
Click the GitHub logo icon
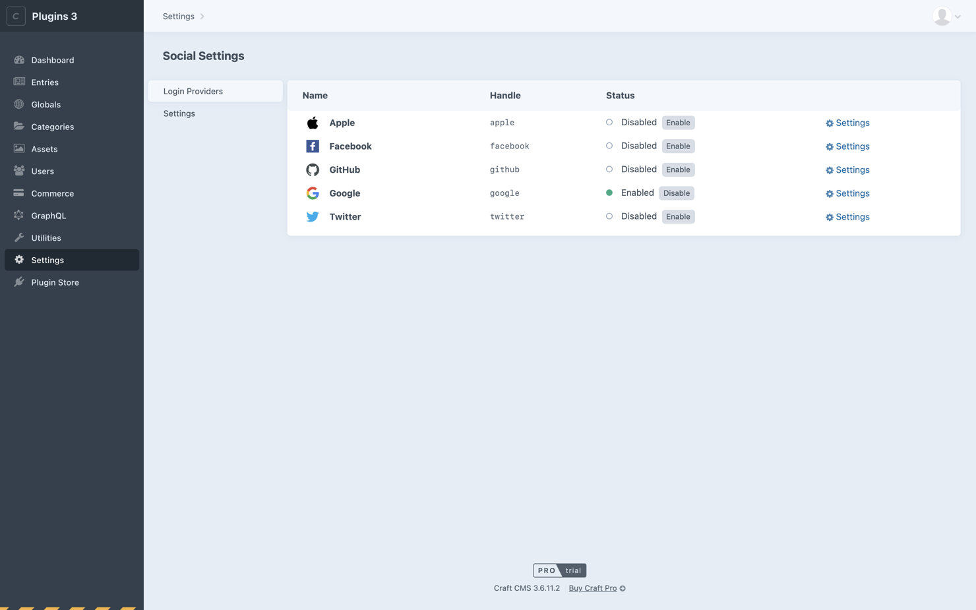(313, 169)
